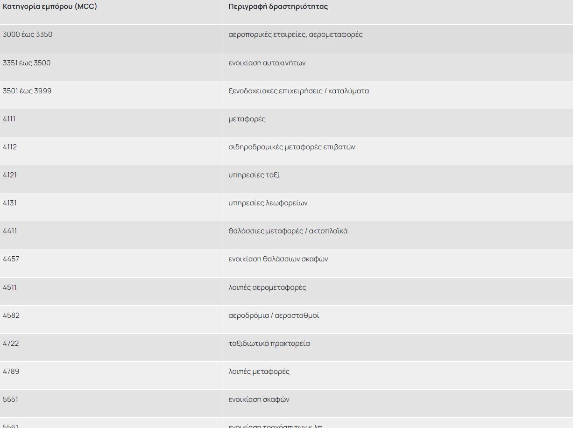Click the 'Κατηγορία εμπόρου (MCC)' column header
Screen dimensions: 573x428
[x=50, y=7]
